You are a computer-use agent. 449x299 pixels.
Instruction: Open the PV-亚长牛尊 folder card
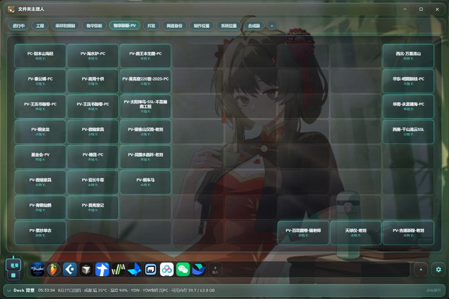93,182
